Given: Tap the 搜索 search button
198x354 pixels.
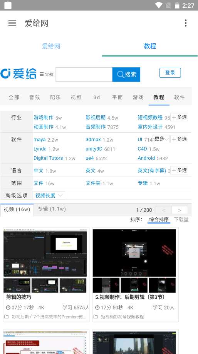Looking at the screenshot, I should 126,75.
